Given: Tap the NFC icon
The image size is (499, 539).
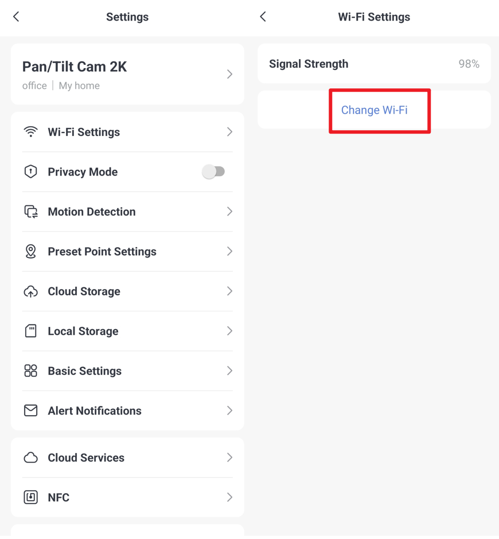Looking at the screenshot, I should click(30, 497).
